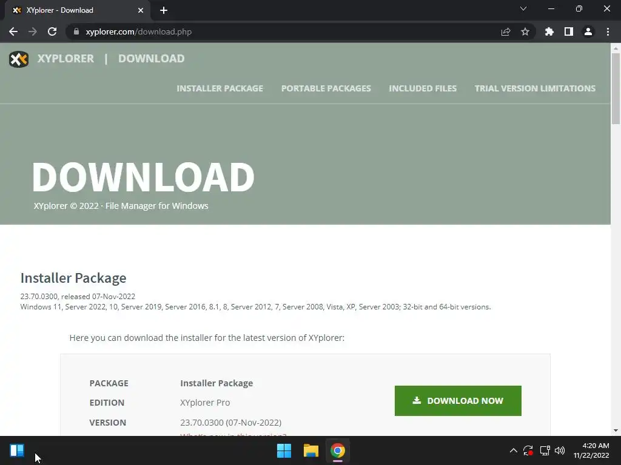Click the sync status tray icon
This screenshot has height=465, width=621.
coord(528,450)
